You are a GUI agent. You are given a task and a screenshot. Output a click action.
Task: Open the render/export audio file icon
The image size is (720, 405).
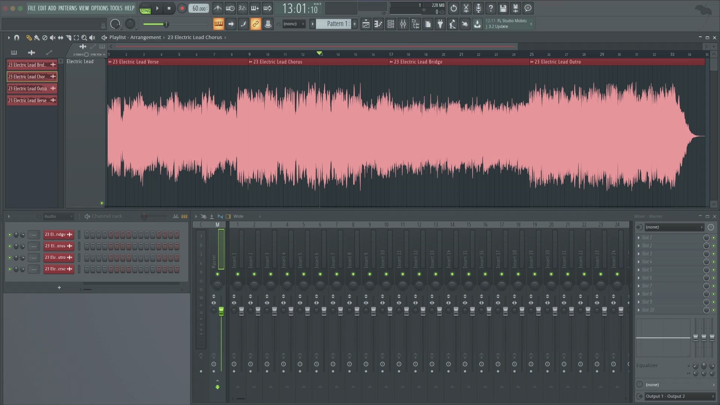516,8
